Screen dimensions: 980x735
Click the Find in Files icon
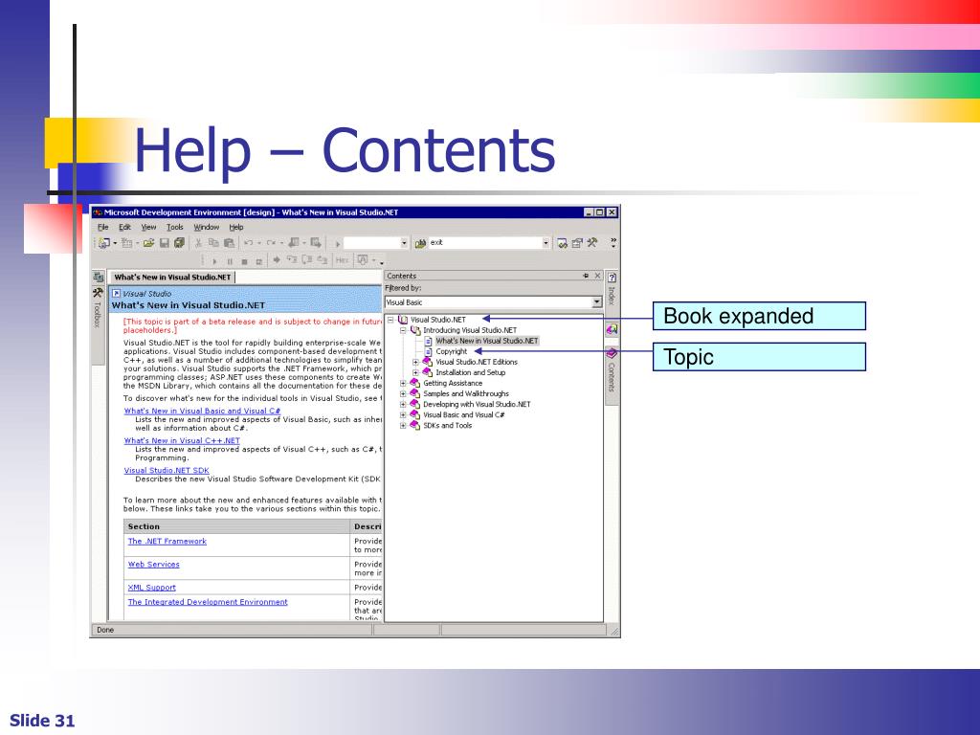pyautogui.click(x=421, y=243)
